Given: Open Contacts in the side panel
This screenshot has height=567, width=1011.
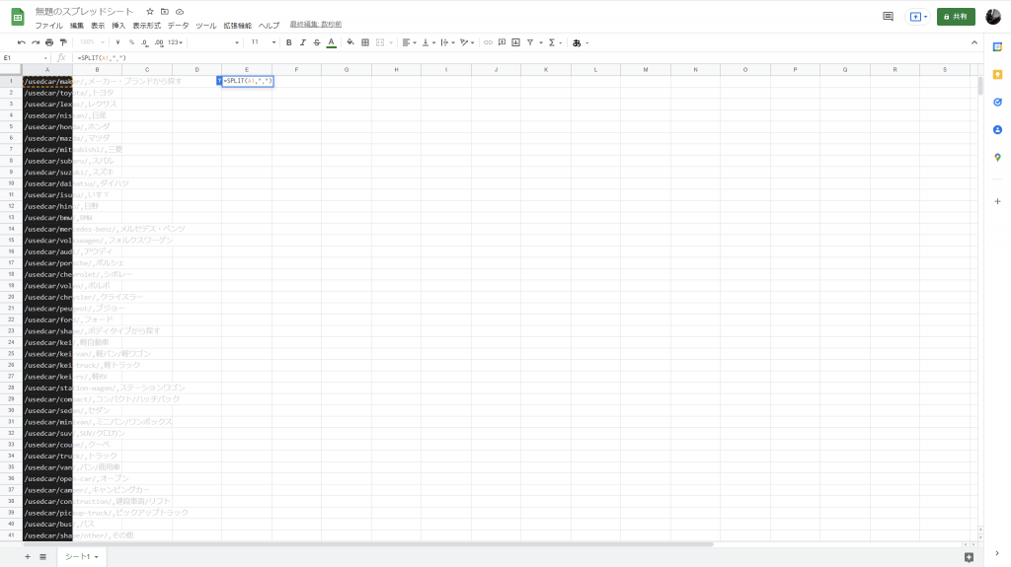Looking at the screenshot, I should [x=997, y=129].
